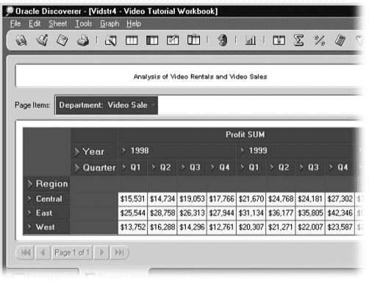369x285 pixels.
Task: Click the Totals sigma icon
Action: (298, 40)
